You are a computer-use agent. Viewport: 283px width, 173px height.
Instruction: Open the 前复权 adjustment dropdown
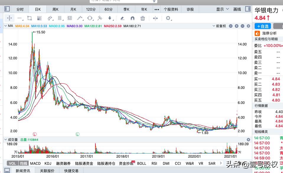220,26
